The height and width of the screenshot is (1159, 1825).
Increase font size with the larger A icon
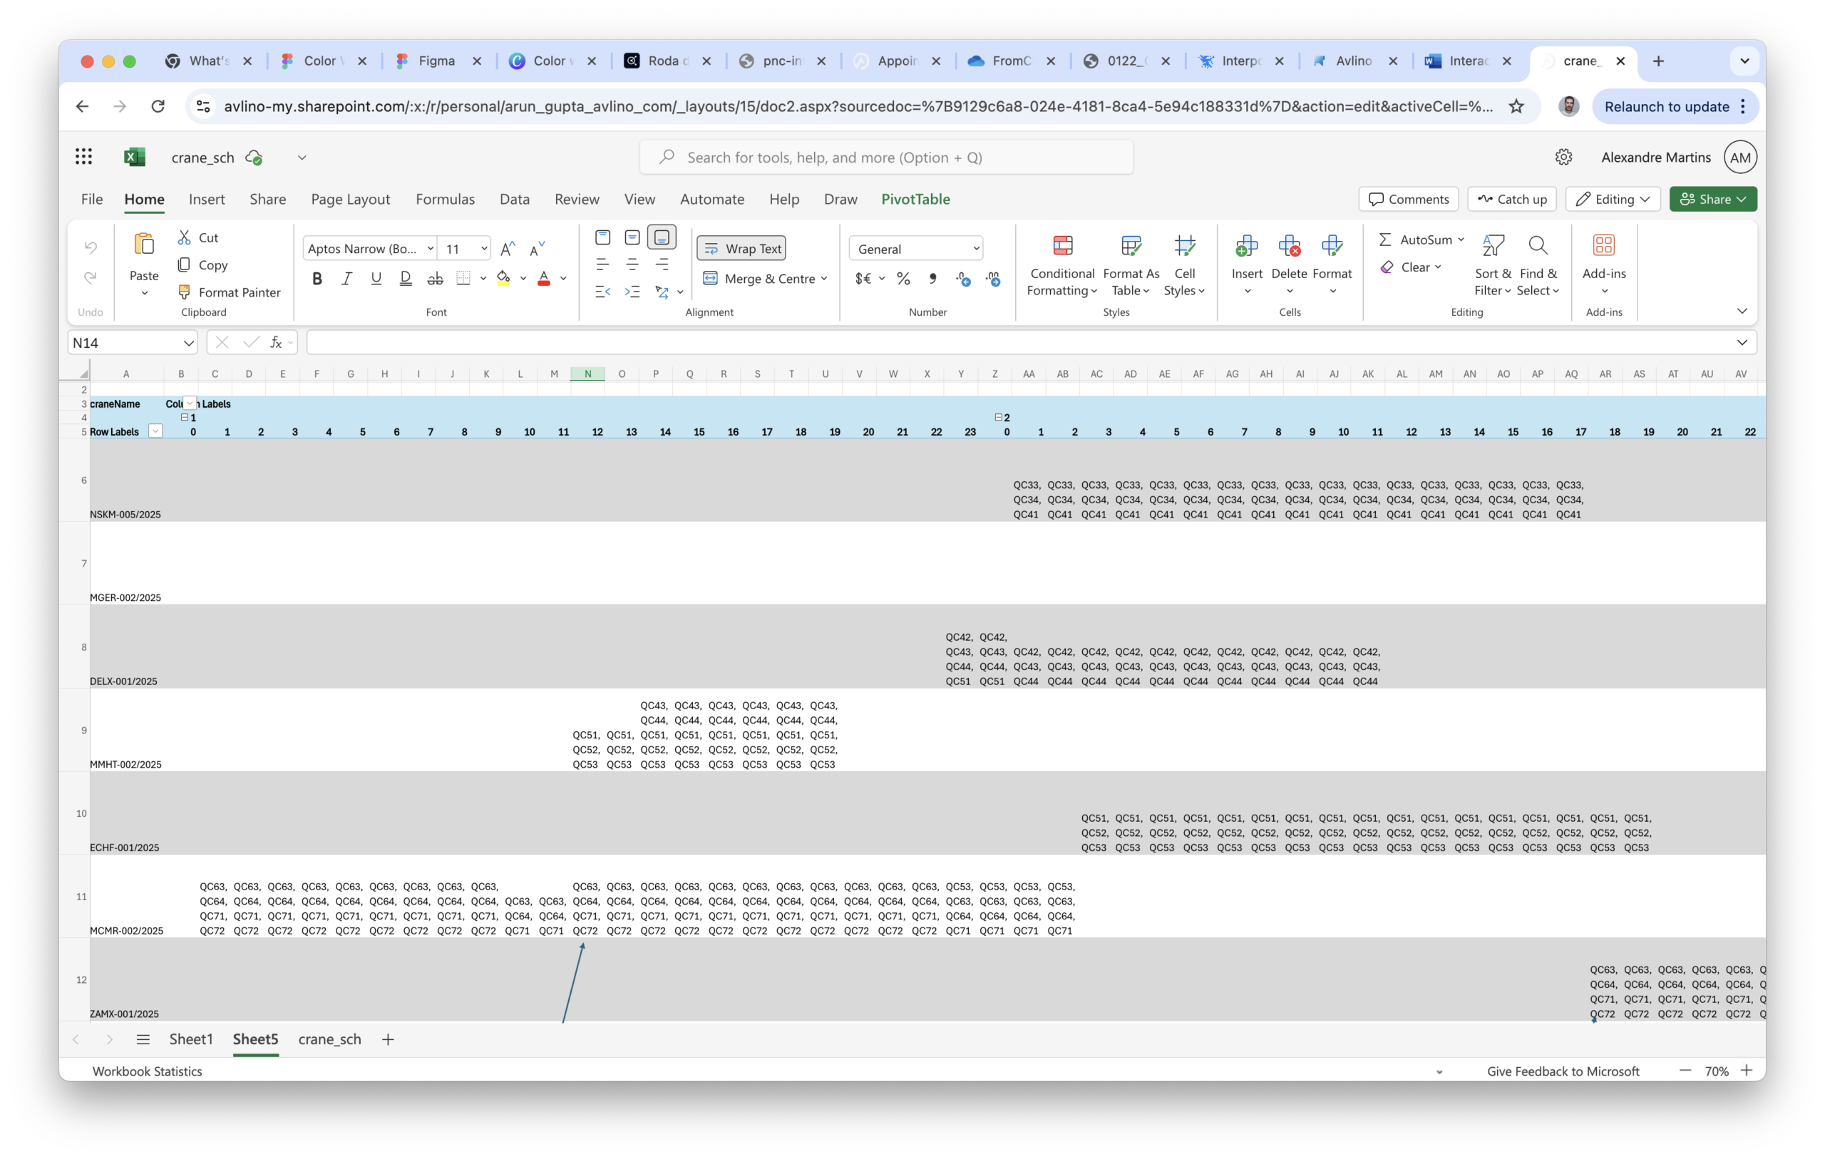[508, 249]
